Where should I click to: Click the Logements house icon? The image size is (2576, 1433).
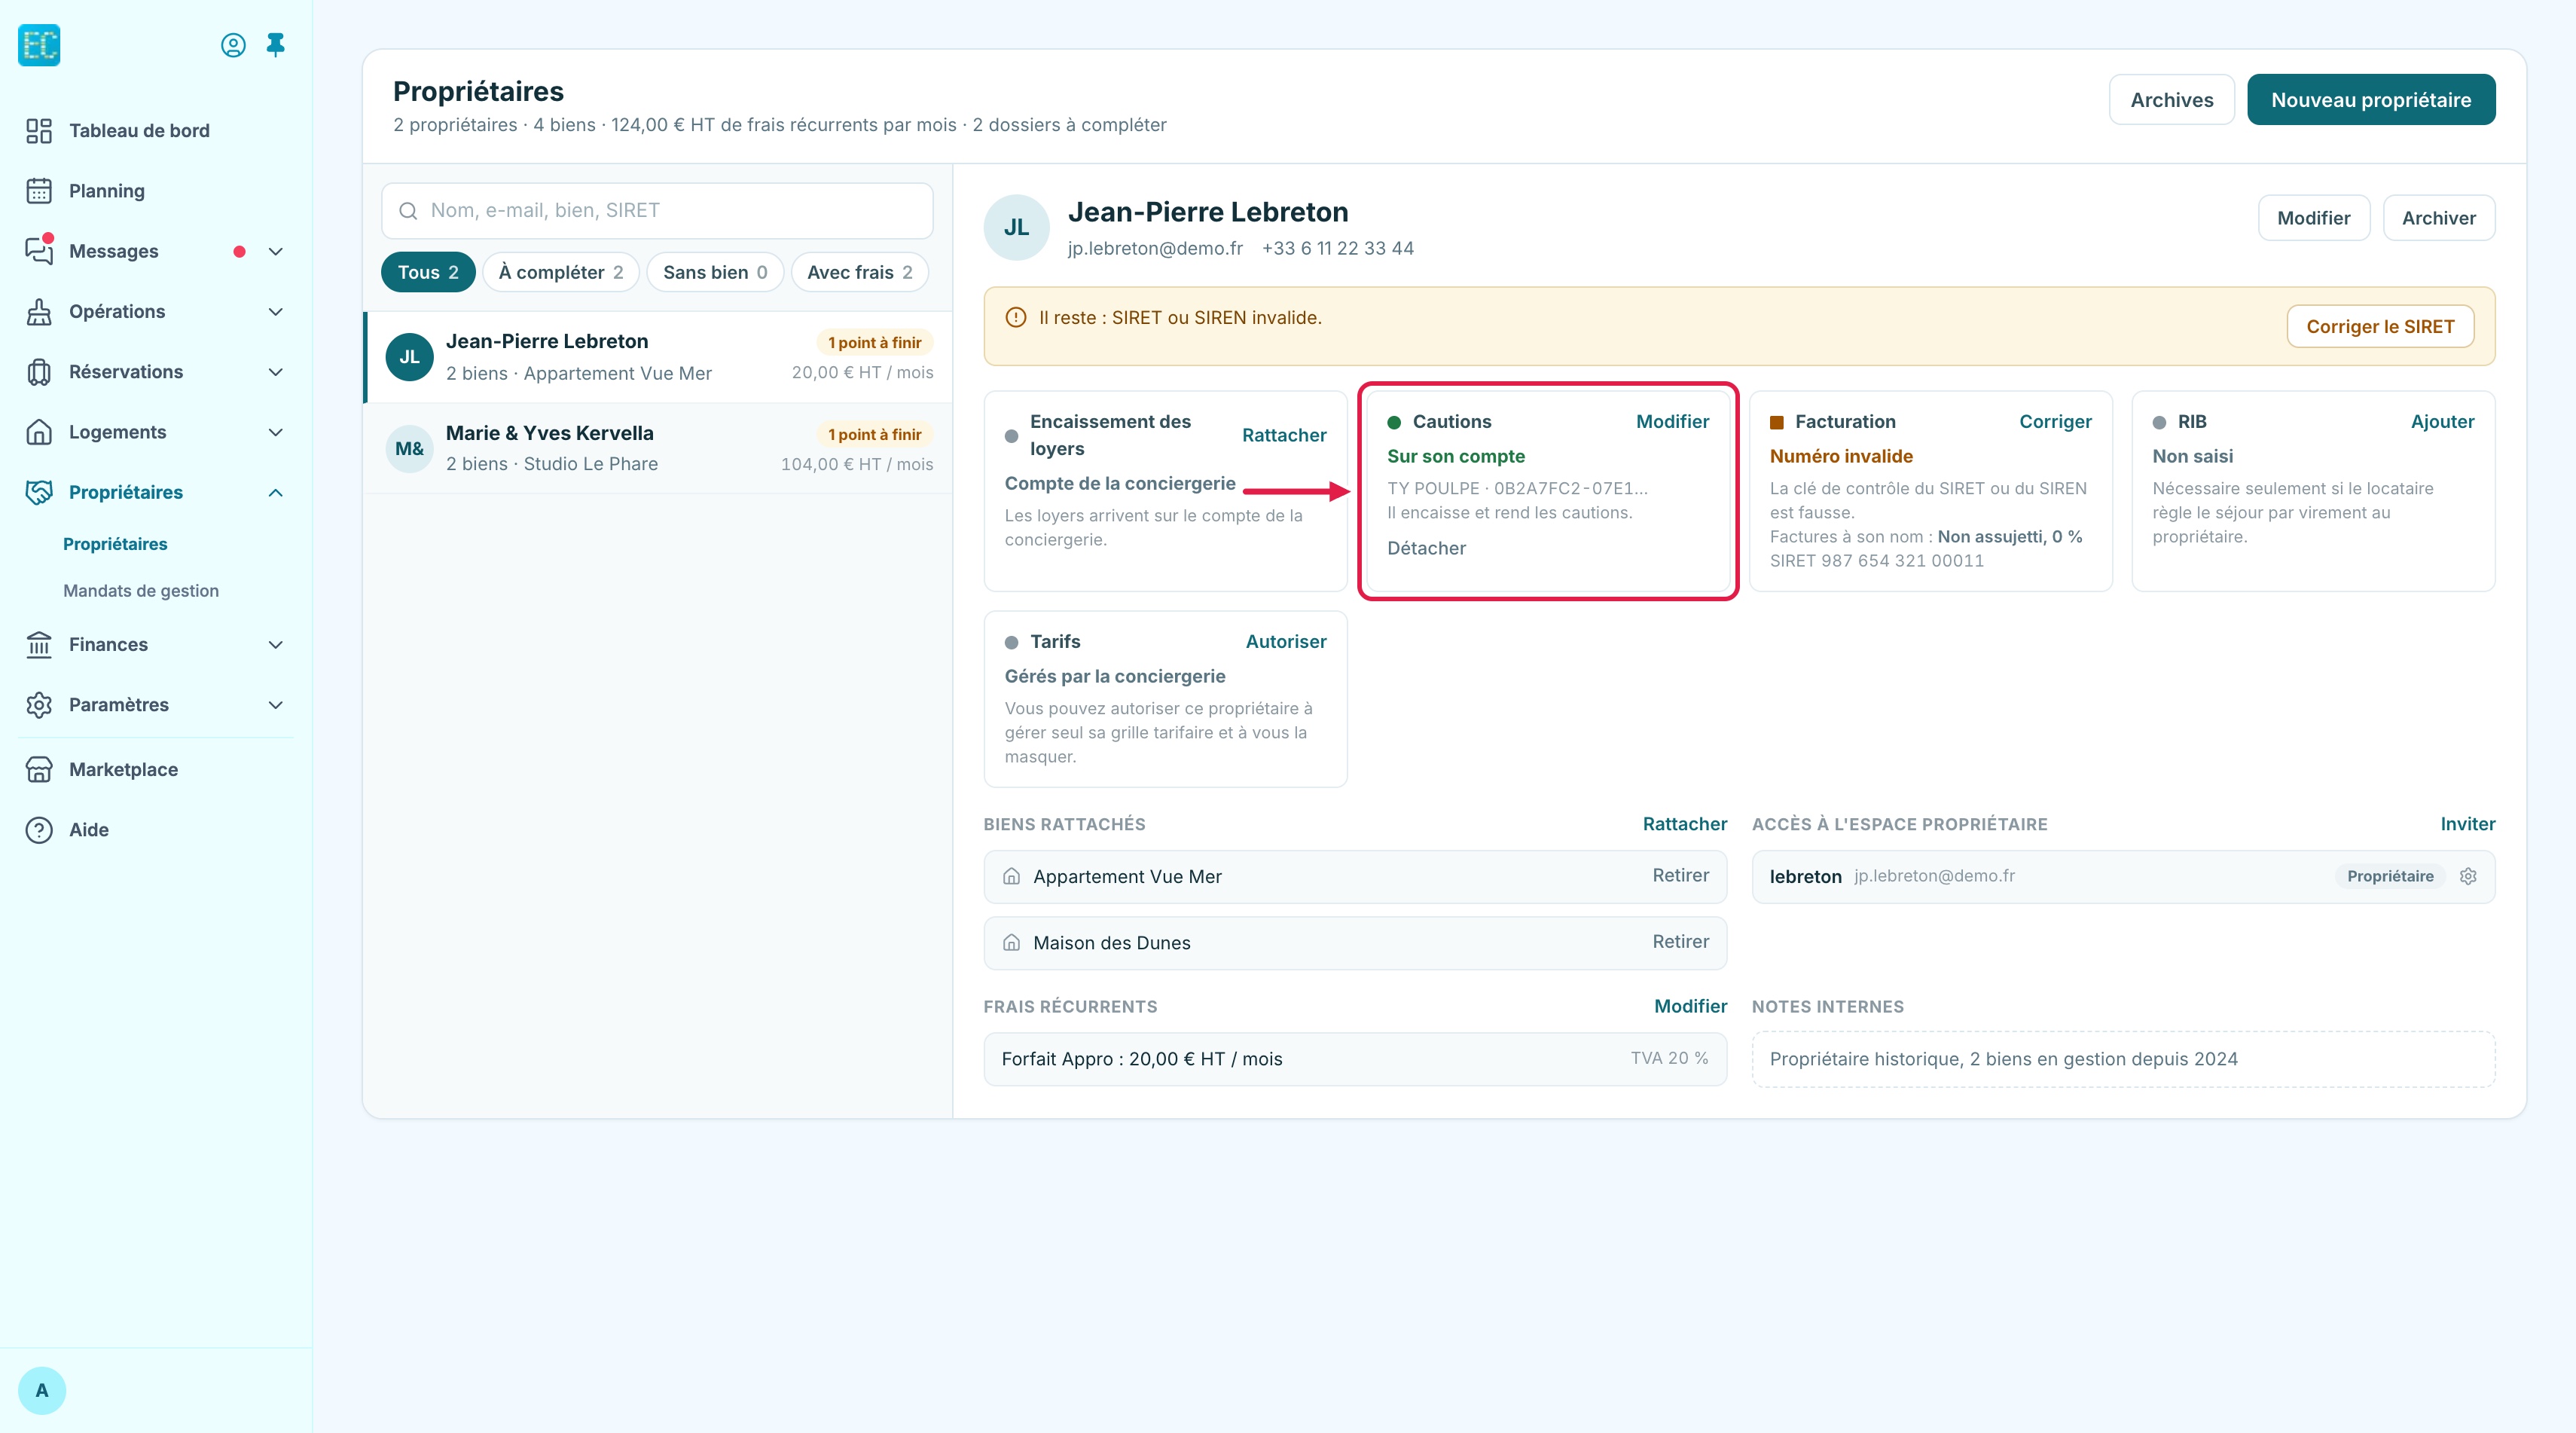(39, 432)
